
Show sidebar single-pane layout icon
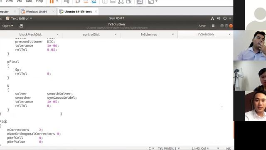pos(105,2)
